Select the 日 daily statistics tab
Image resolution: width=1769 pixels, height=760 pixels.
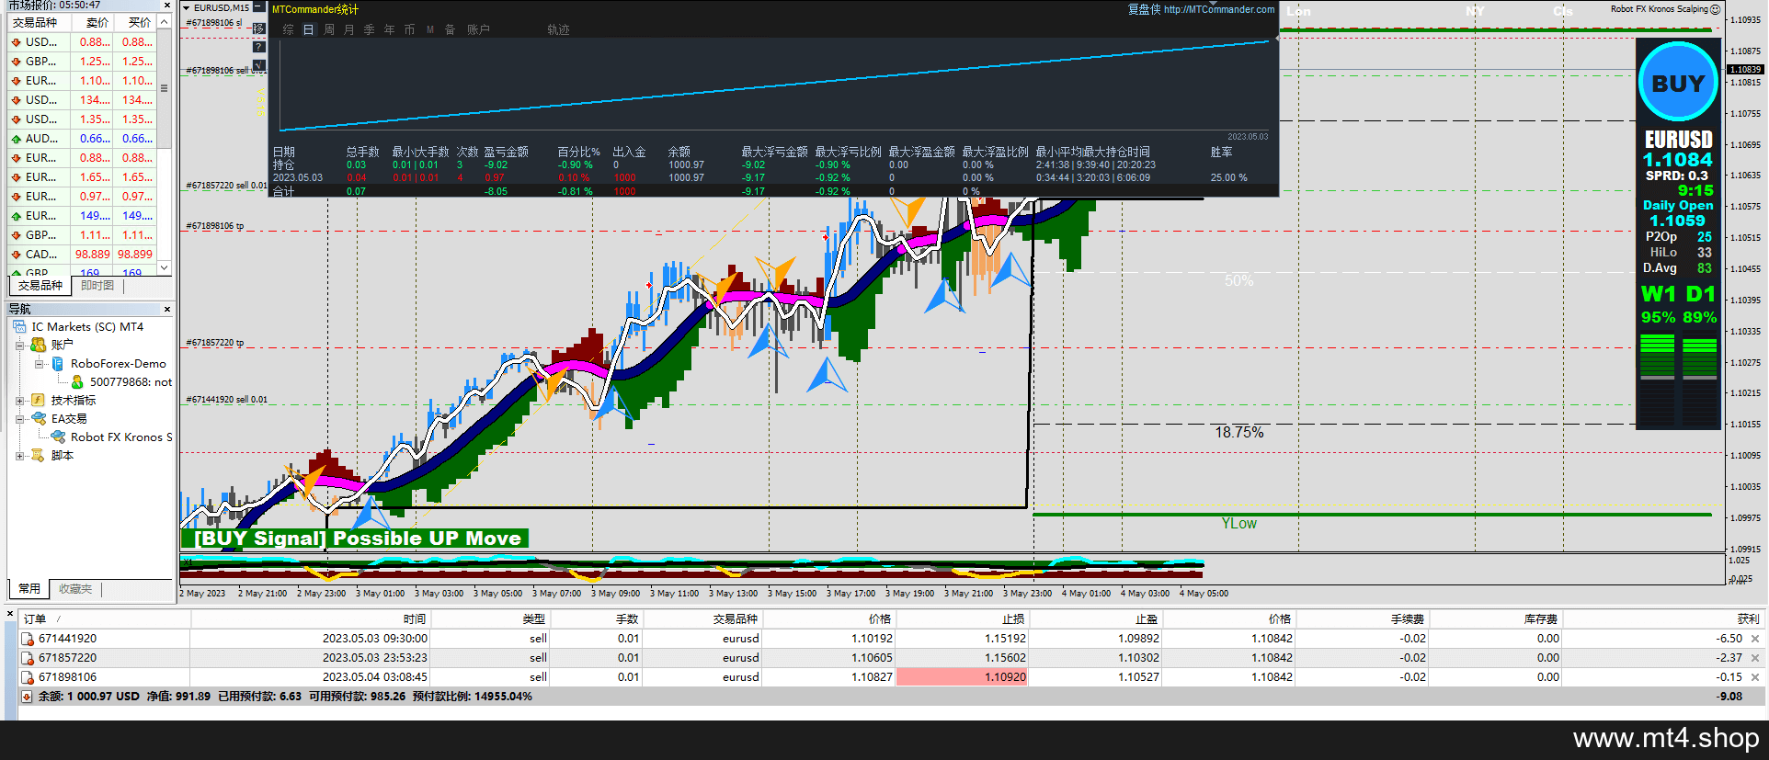point(308,29)
